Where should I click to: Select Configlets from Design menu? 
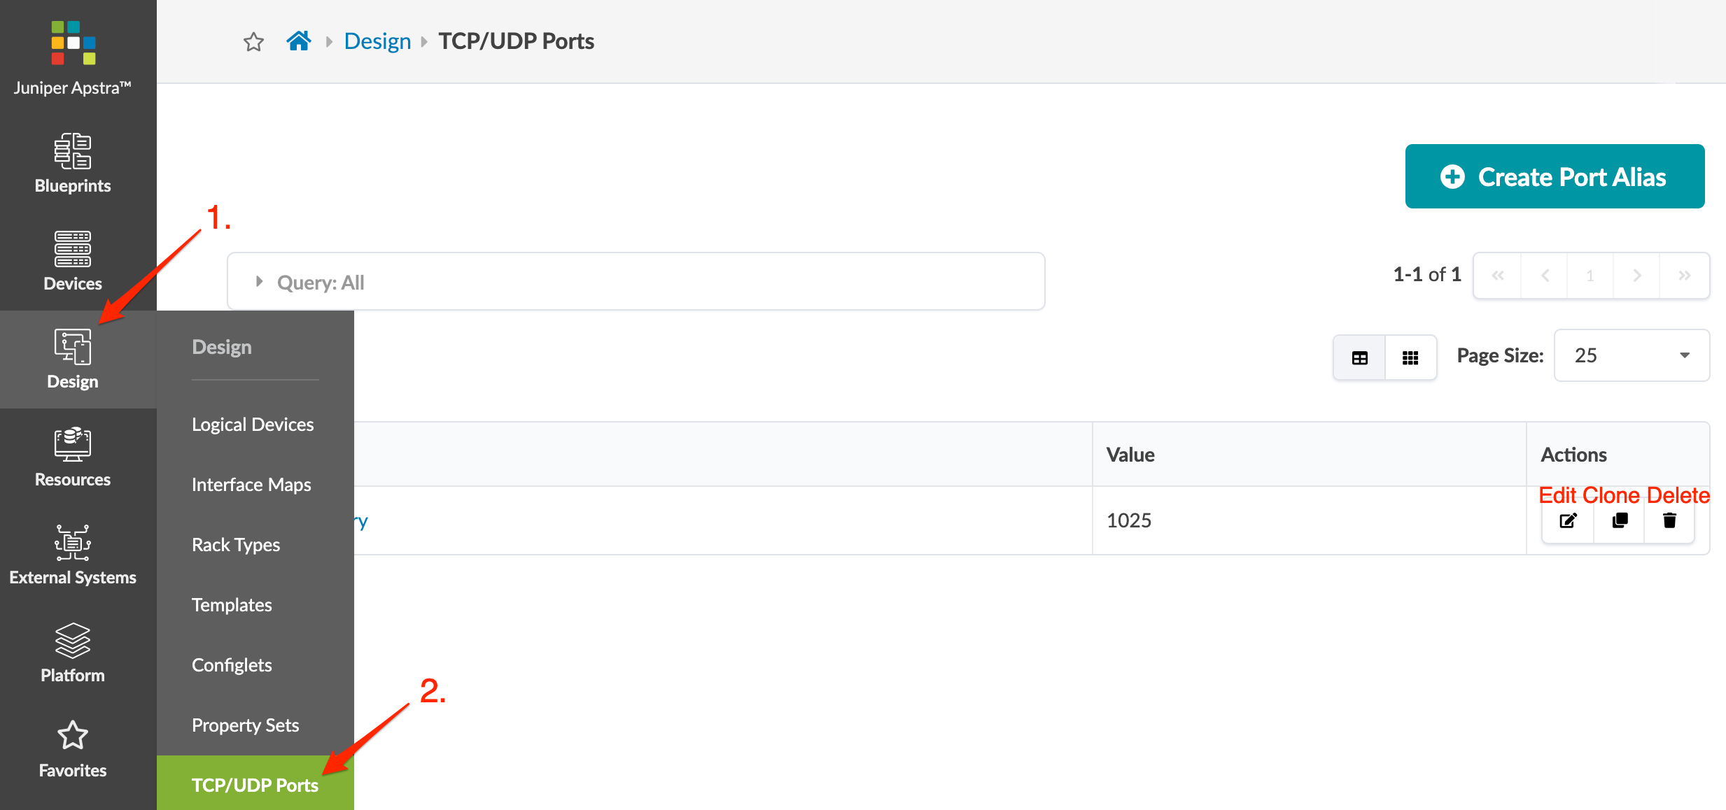click(232, 665)
